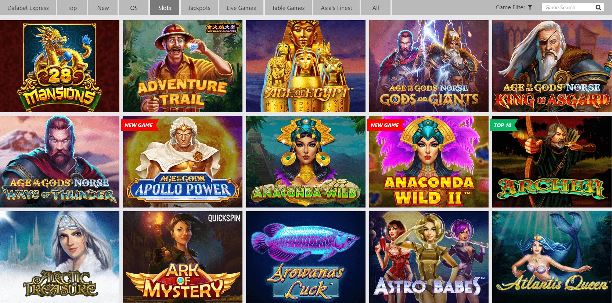The height and width of the screenshot is (303, 612).
Task: Show the All games tab
Action: (x=376, y=8)
